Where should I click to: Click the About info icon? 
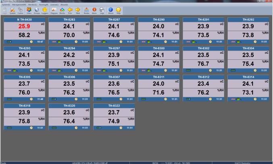(110, 10)
